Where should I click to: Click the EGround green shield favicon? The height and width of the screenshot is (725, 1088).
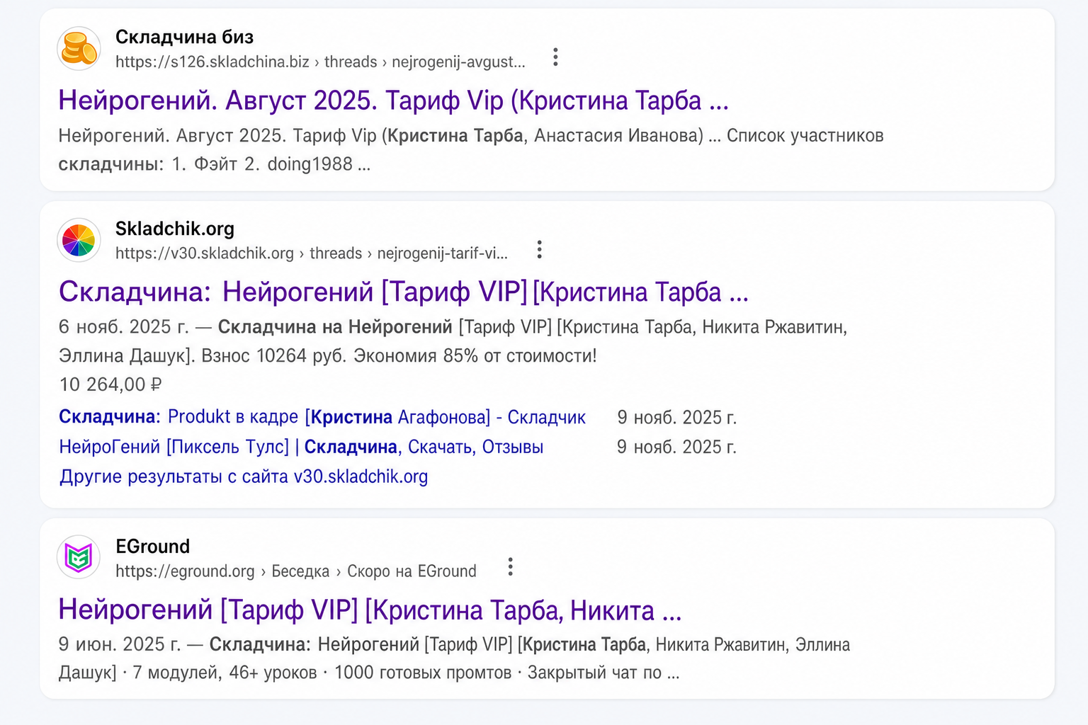pyautogui.click(x=79, y=557)
